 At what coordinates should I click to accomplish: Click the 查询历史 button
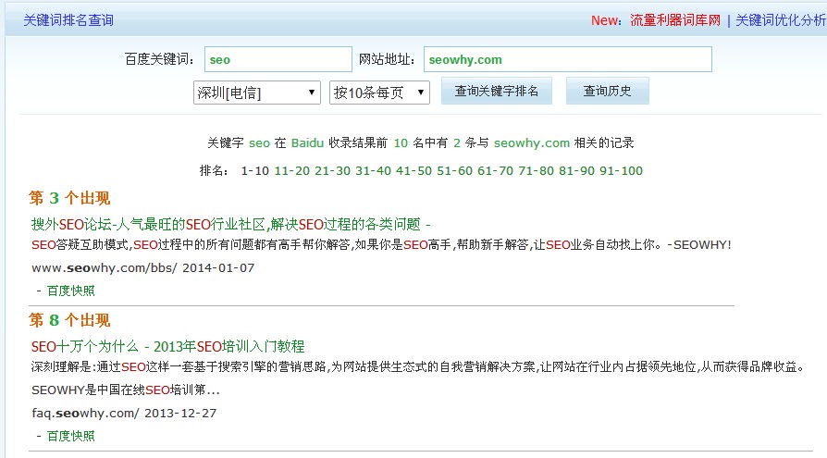607,91
